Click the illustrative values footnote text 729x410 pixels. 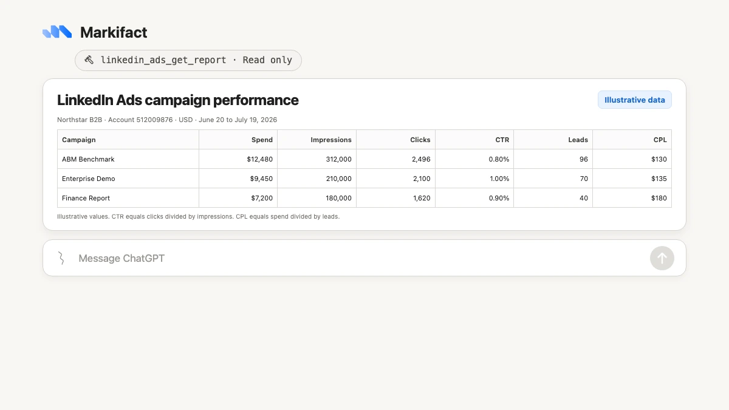tap(198, 216)
